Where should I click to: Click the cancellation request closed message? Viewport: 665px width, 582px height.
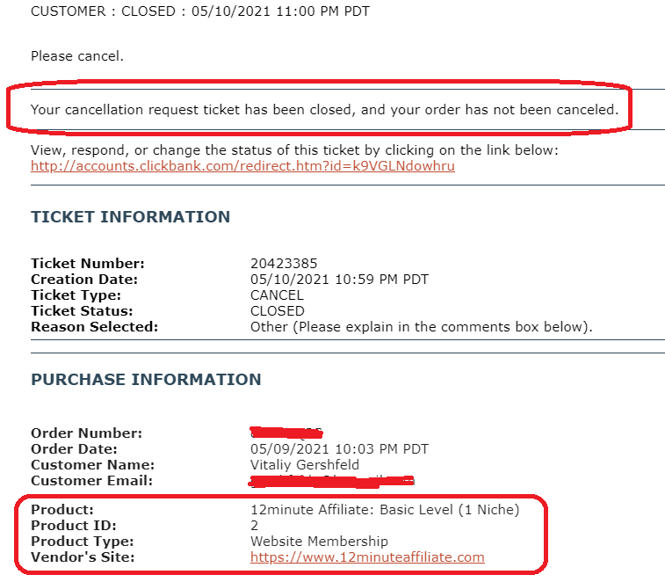324,110
